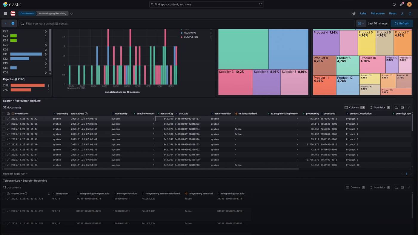
Task: Open Rows per page: 100 dropdown
Action: (x=16, y=174)
